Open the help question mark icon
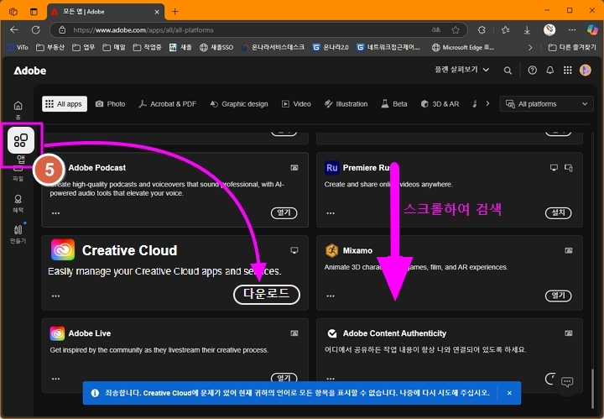The image size is (604, 419). tap(533, 71)
